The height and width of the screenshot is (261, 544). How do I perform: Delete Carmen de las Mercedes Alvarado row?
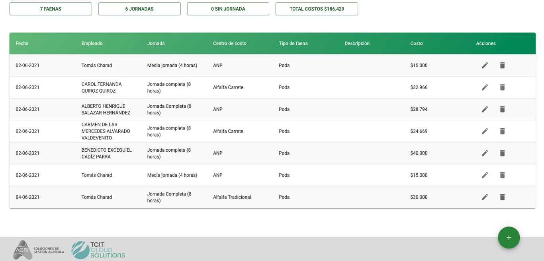[x=502, y=131]
